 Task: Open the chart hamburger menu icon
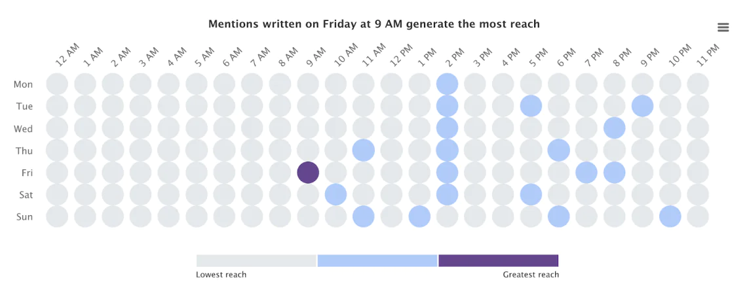pyautogui.click(x=723, y=27)
